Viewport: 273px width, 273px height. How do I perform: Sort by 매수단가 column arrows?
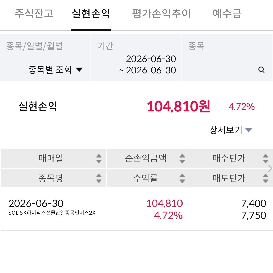(265, 159)
